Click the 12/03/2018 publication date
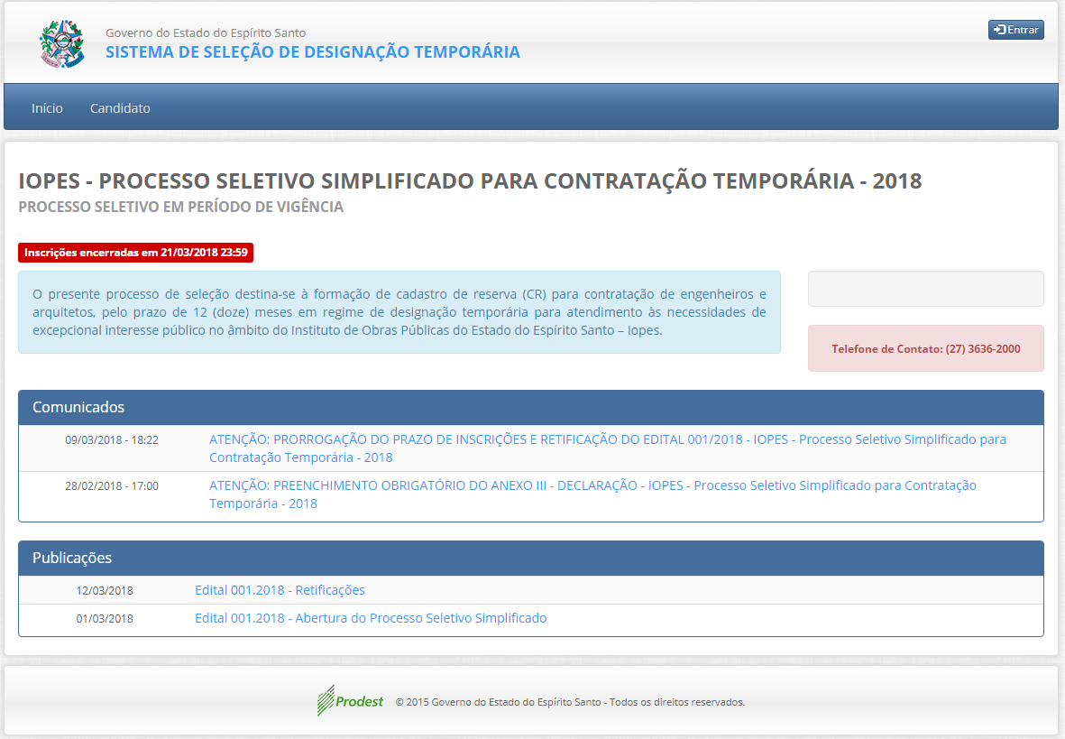 pos(105,591)
